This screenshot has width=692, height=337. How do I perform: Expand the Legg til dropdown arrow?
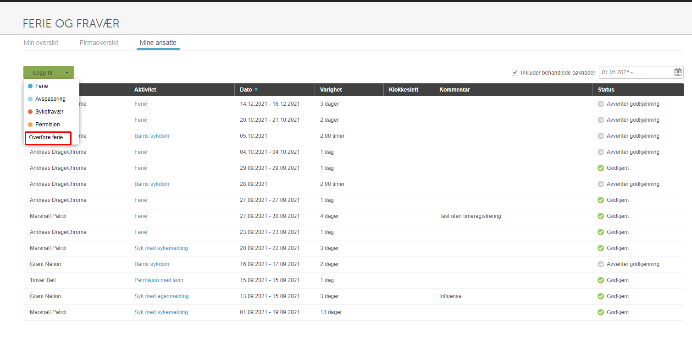point(67,72)
